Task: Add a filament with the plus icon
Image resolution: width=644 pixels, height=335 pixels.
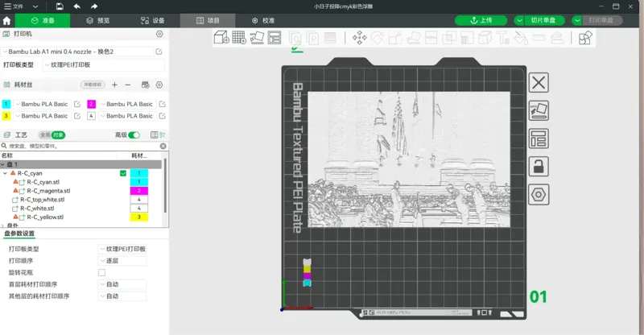Action: tap(114, 85)
